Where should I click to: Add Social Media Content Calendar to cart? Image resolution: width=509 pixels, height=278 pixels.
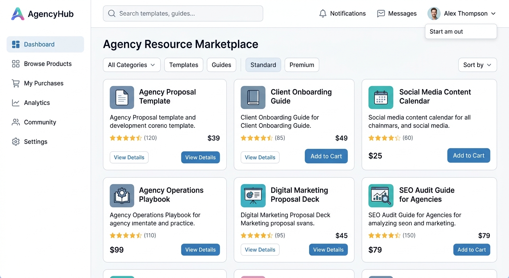(x=469, y=155)
